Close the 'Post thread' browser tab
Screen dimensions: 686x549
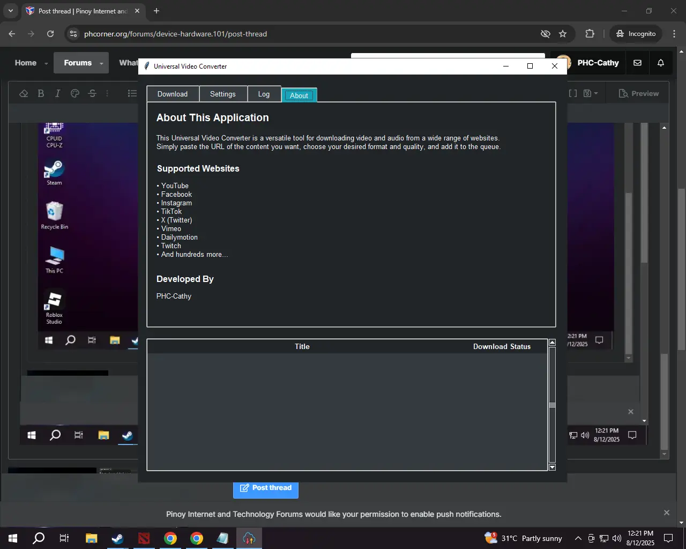137,11
